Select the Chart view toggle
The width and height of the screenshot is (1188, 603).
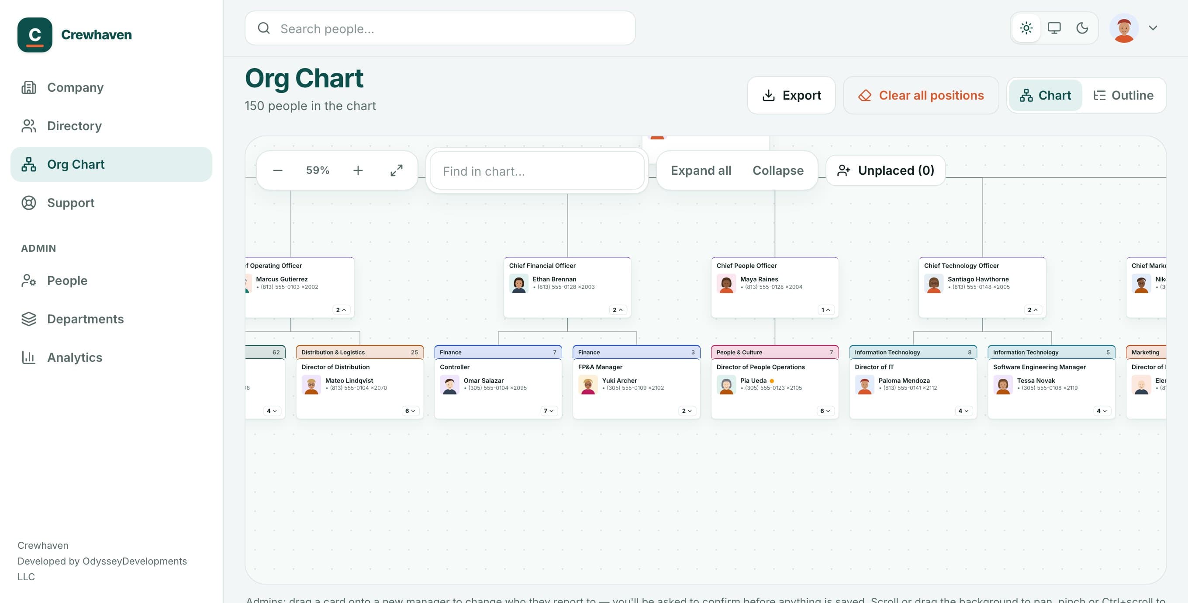(x=1045, y=95)
